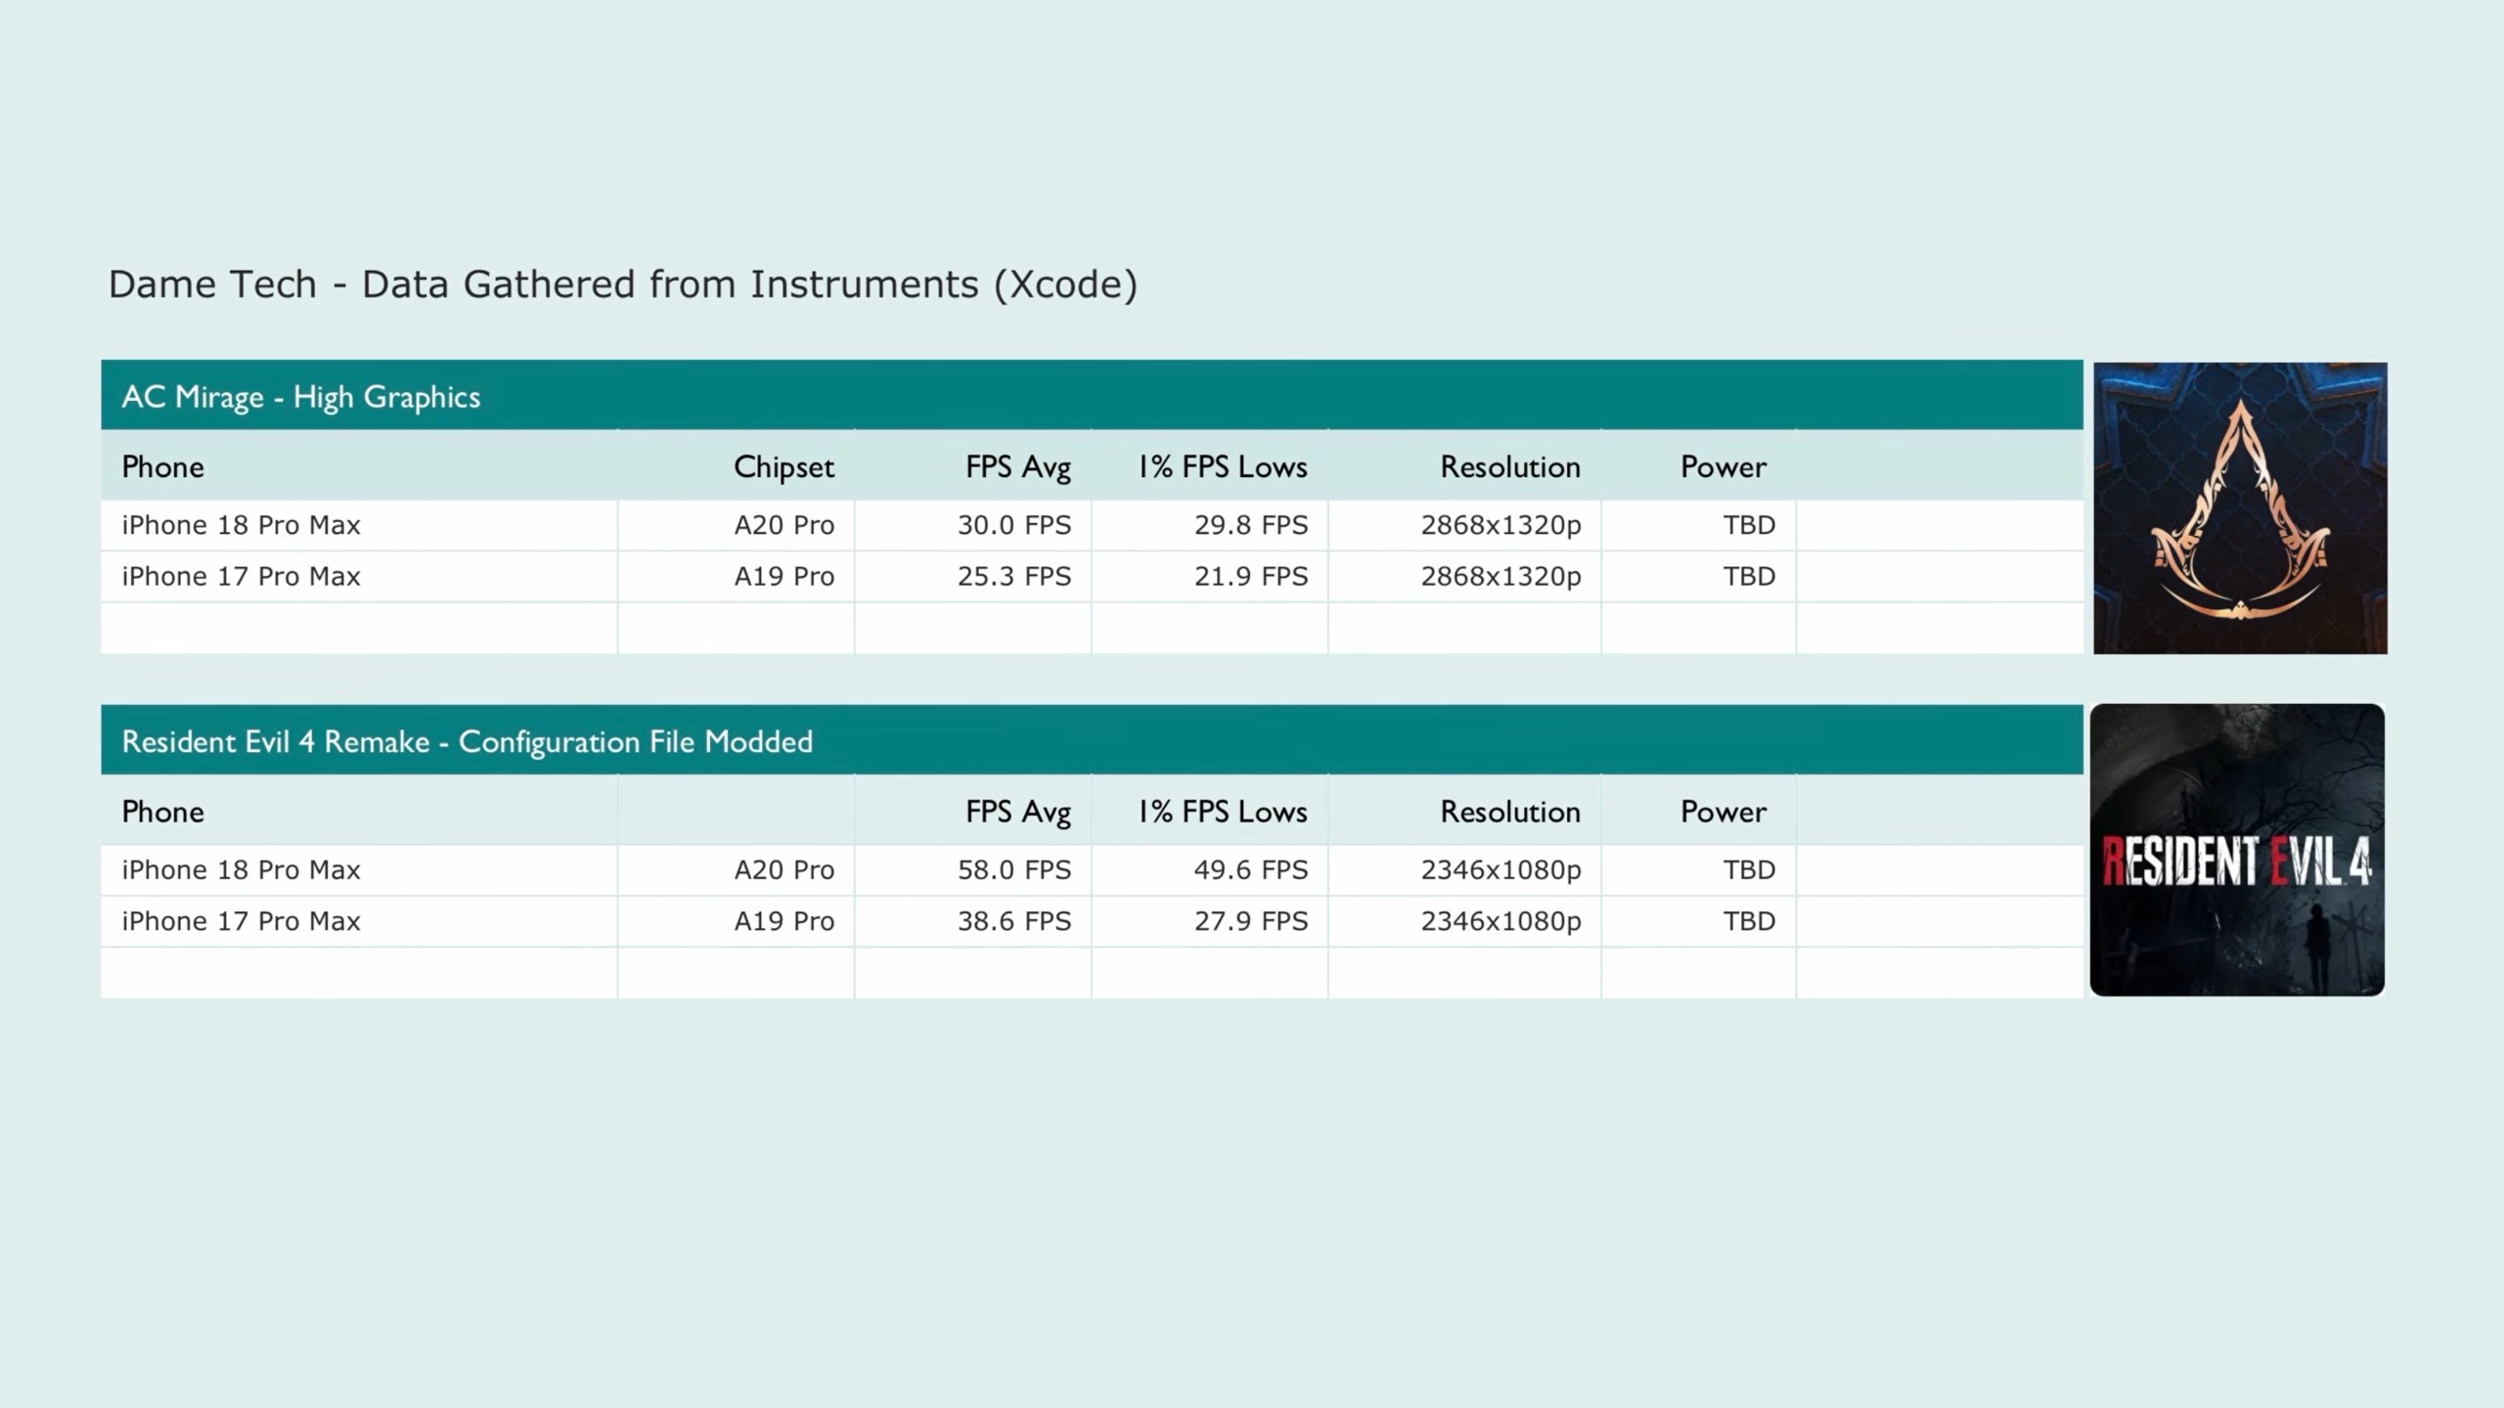
Task: Click '1% FPS Lows' header in AC Mirage table
Action: 1222,466
